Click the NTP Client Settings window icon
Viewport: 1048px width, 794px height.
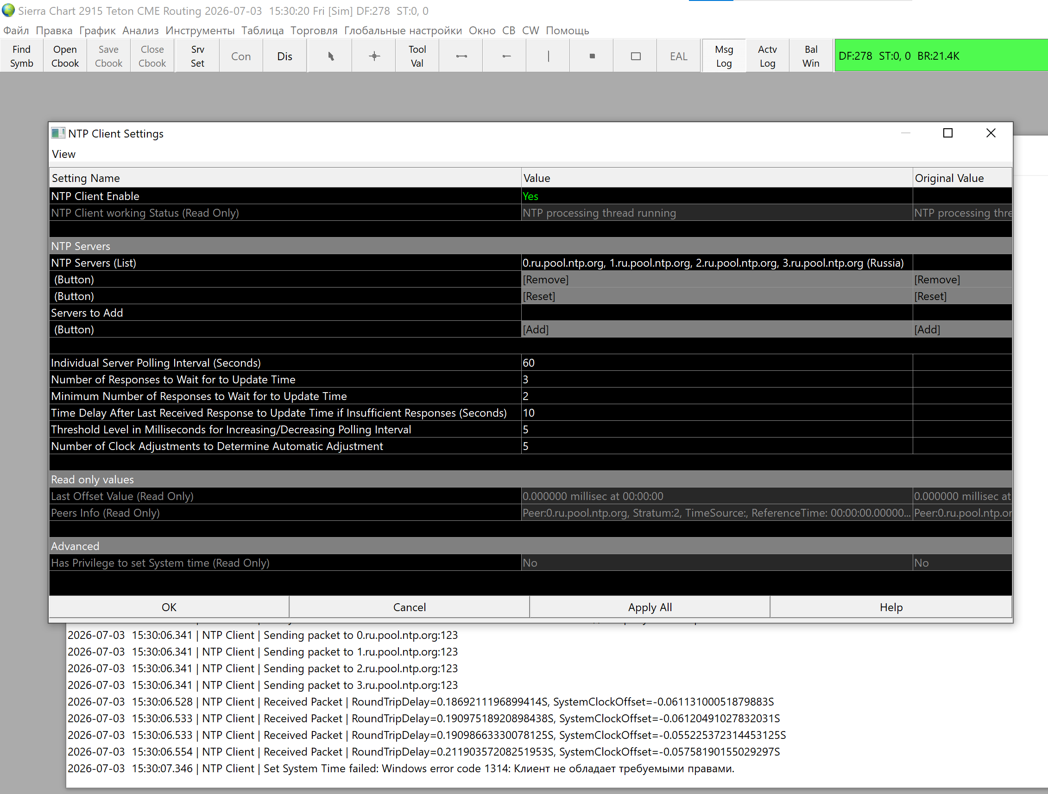(x=58, y=133)
